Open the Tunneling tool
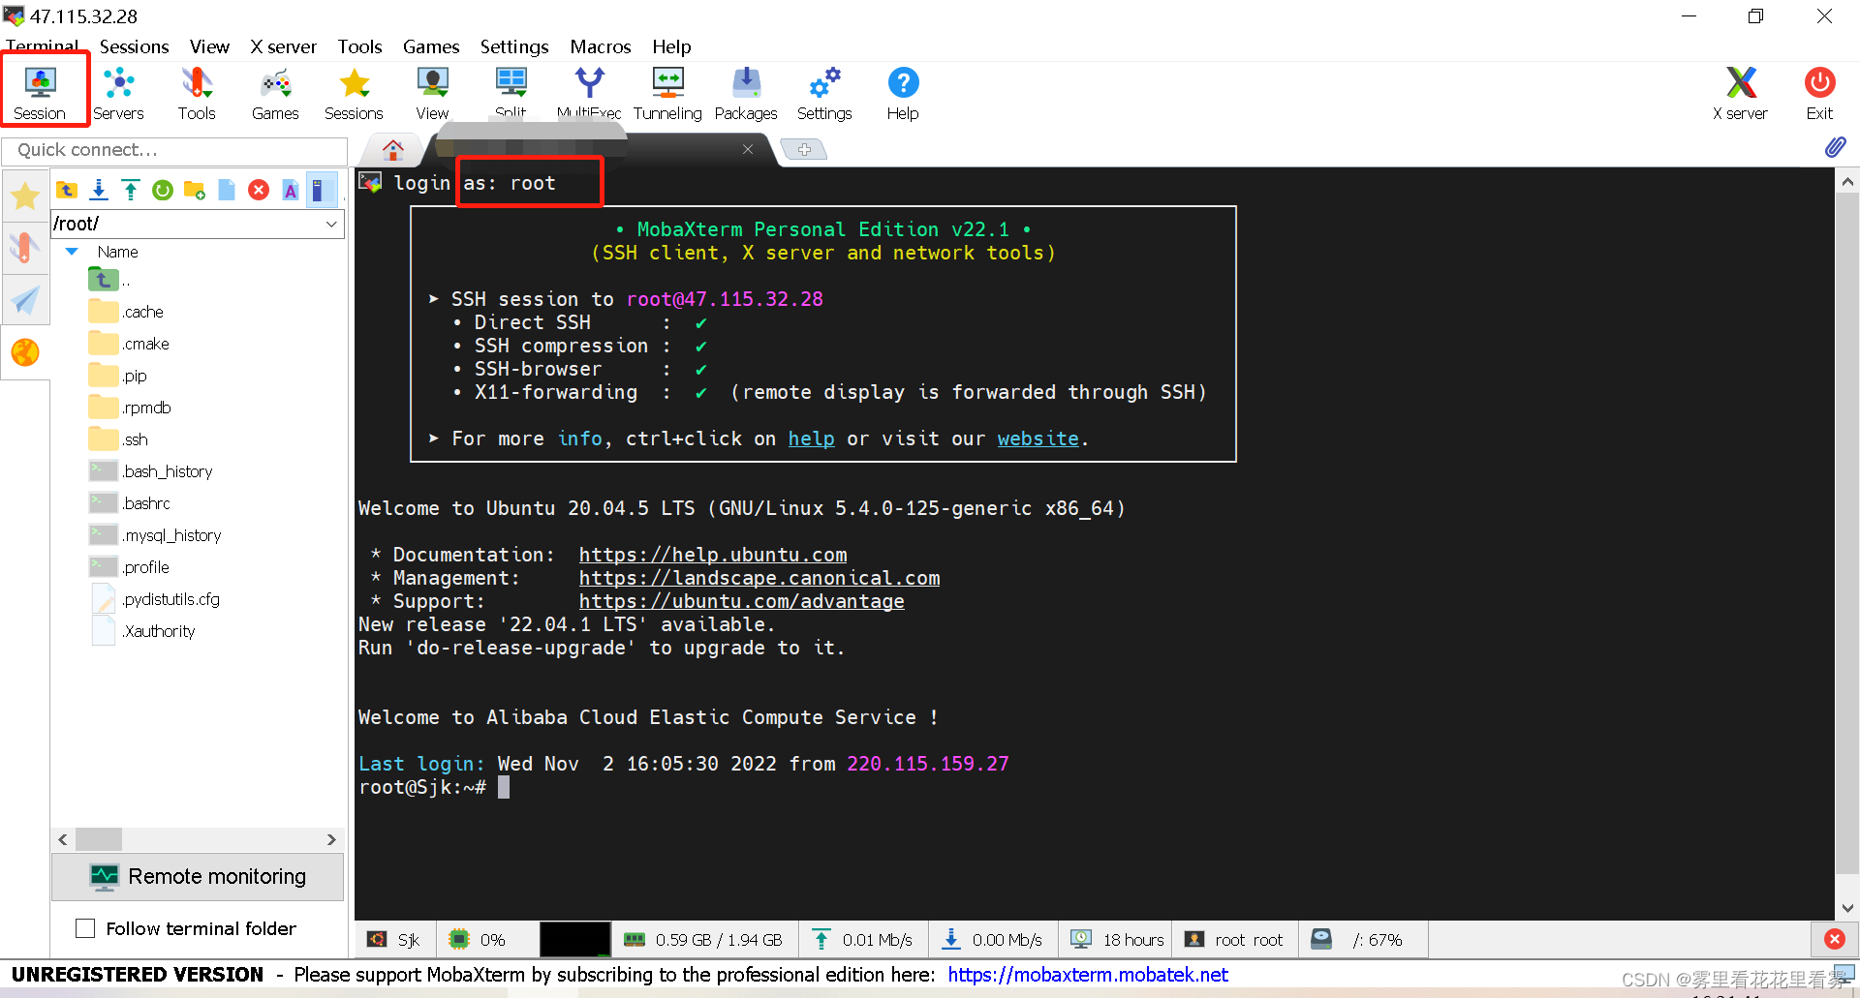This screenshot has height=998, width=1860. click(667, 93)
